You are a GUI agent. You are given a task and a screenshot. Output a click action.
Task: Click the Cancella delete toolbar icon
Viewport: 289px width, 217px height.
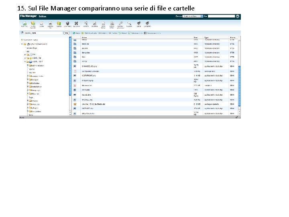point(76,24)
